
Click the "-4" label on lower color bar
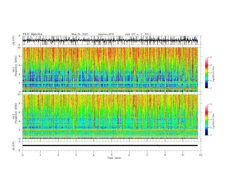[211, 112]
